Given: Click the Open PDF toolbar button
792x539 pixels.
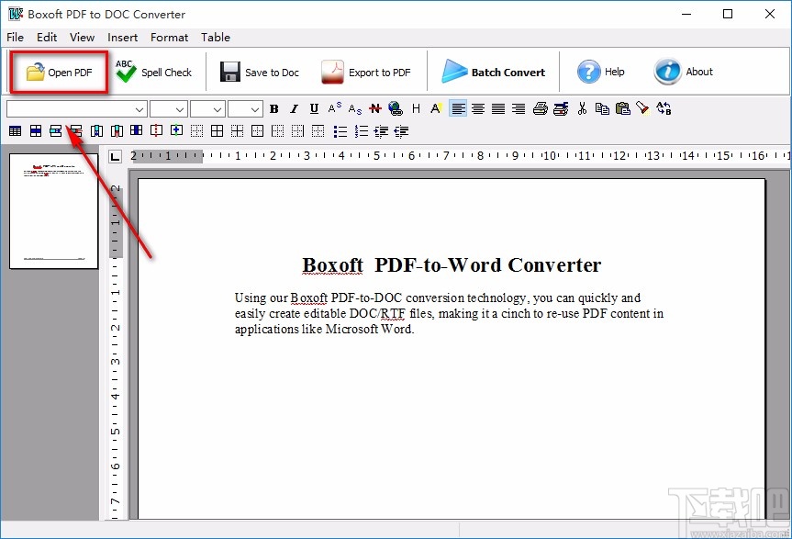Looking at the screenshot, I should click(59, 73).
